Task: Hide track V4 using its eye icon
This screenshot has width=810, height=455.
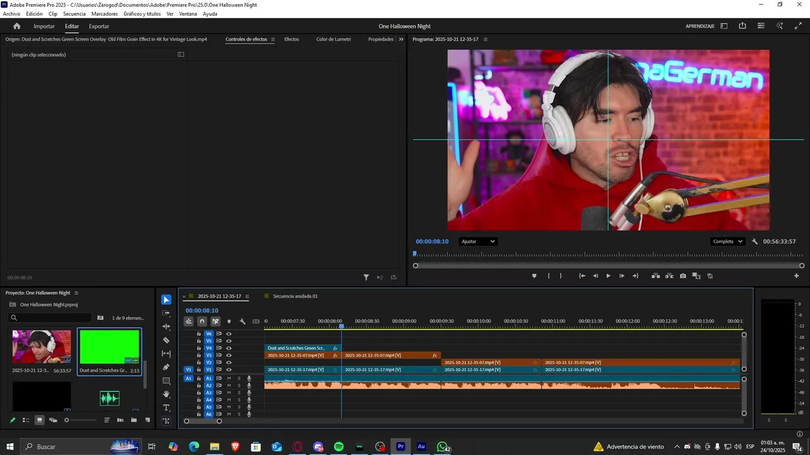Action: (228, 348)
